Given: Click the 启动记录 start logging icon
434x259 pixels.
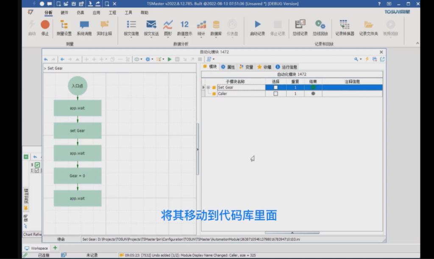Looking at the screenshot, I should point(257,25).
